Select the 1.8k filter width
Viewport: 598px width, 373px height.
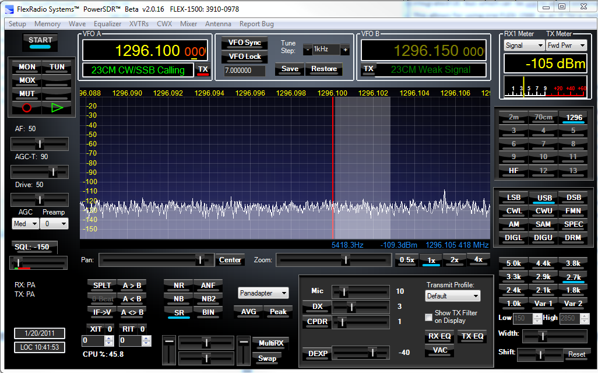tap(573, 290)
